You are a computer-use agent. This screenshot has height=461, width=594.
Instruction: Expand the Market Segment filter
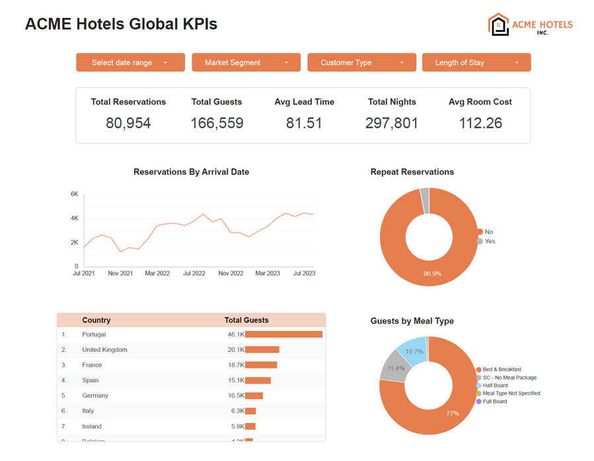[246, 63]
